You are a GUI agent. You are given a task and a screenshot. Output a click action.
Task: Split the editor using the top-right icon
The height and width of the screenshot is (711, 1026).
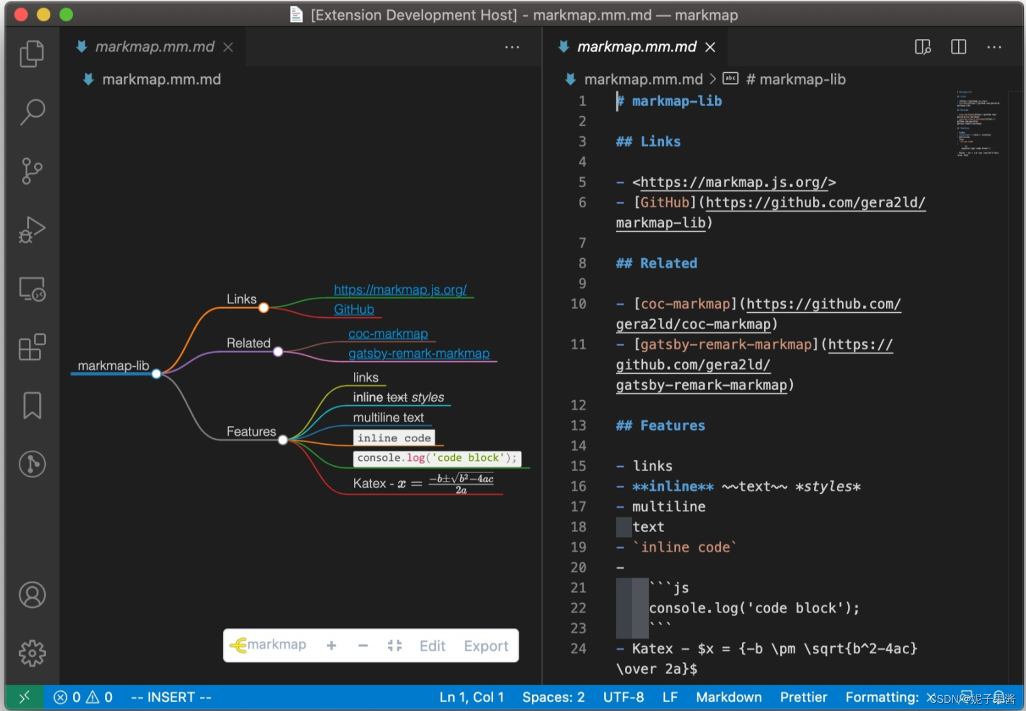(958, 46)
